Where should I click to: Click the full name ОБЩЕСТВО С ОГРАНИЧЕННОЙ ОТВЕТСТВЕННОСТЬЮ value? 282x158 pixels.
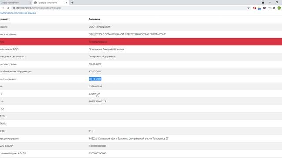tap(127, 34)
